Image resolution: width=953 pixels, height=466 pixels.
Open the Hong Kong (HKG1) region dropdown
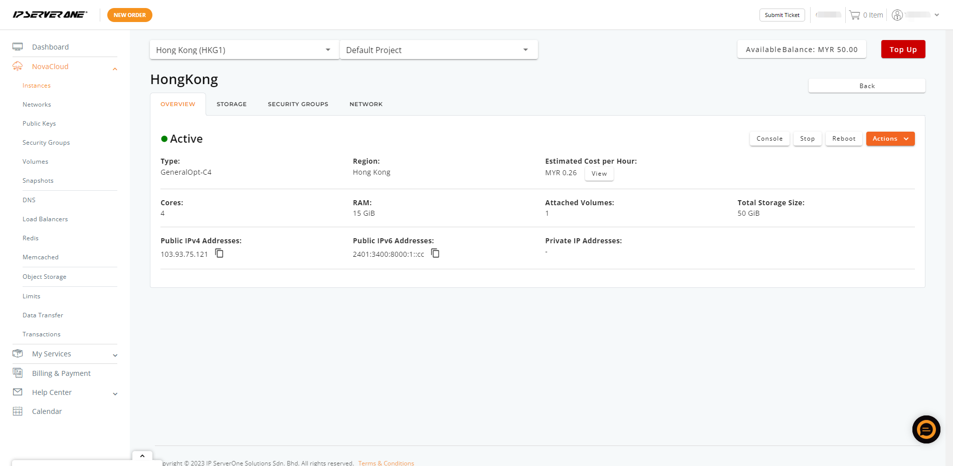(244, 50)
